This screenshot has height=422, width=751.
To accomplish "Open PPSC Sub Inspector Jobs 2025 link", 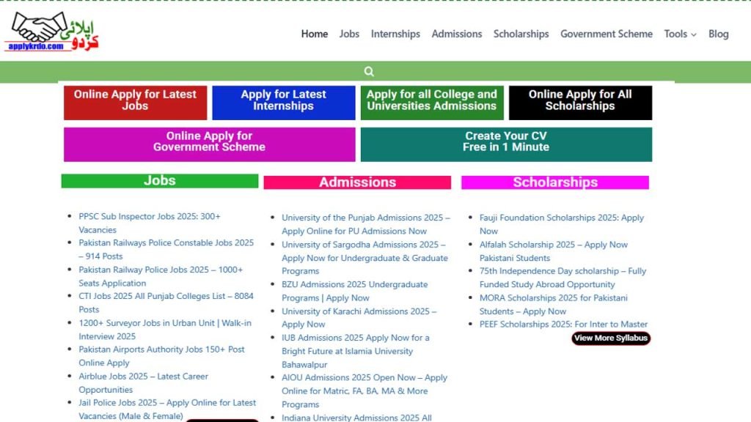I will 150,217.
